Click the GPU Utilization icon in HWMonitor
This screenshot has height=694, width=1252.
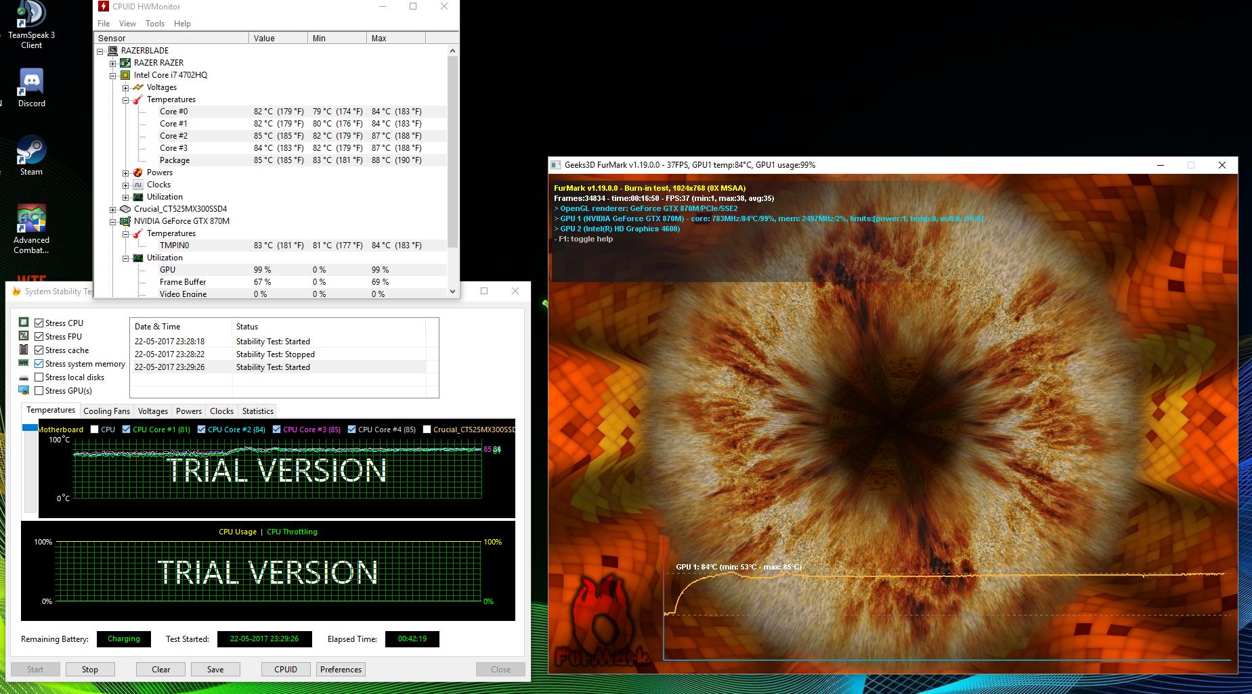point(138,258)
